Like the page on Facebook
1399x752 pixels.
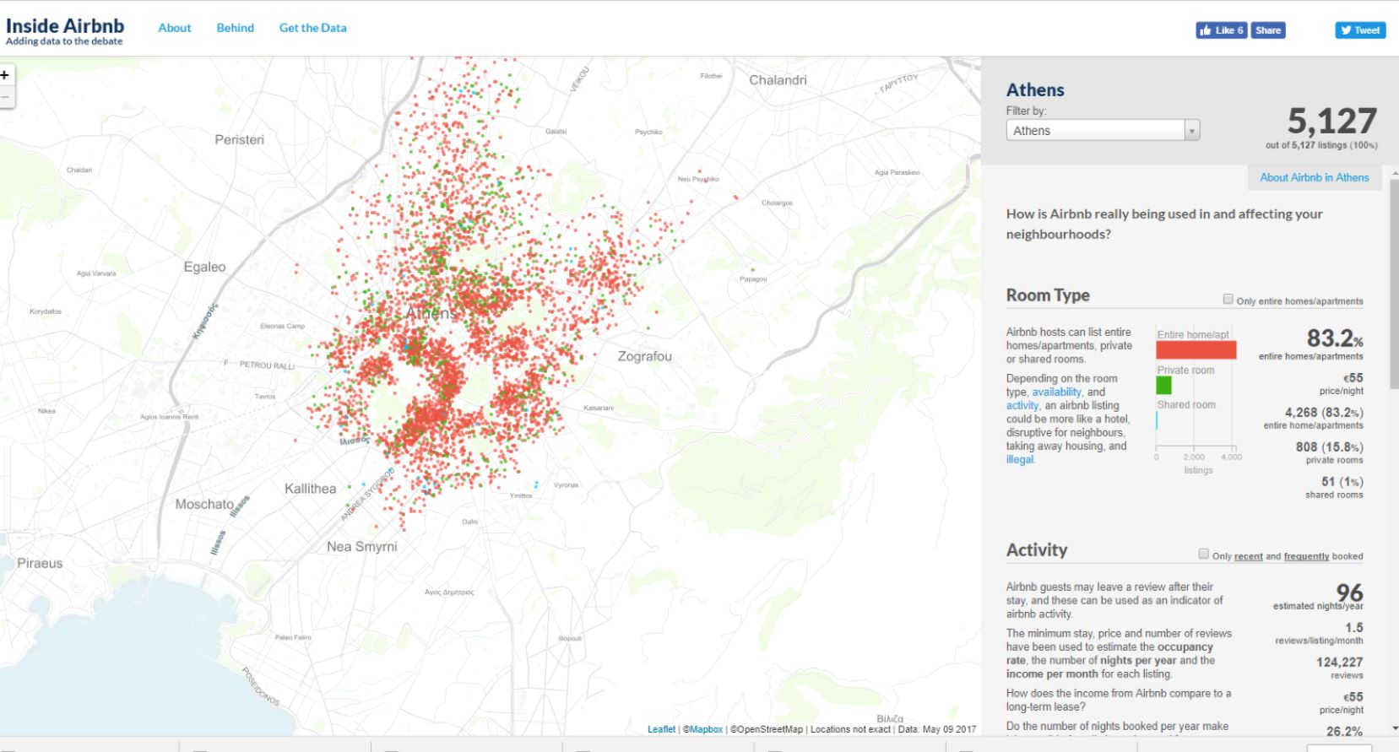click(1221, 30)
